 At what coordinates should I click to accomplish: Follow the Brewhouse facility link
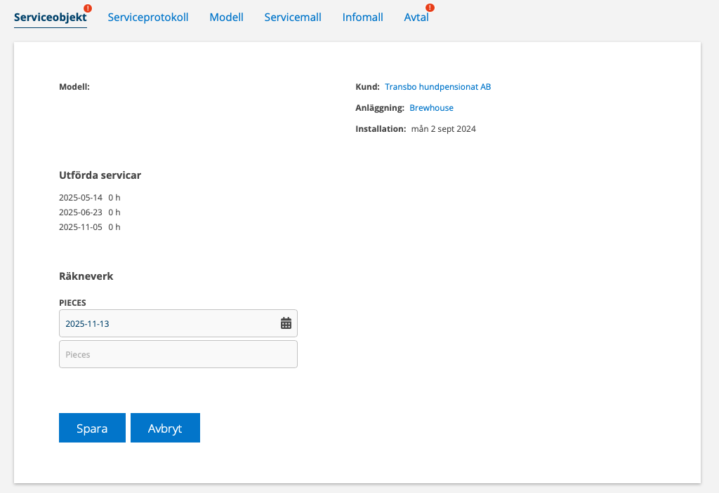click(x=431, y=108)
